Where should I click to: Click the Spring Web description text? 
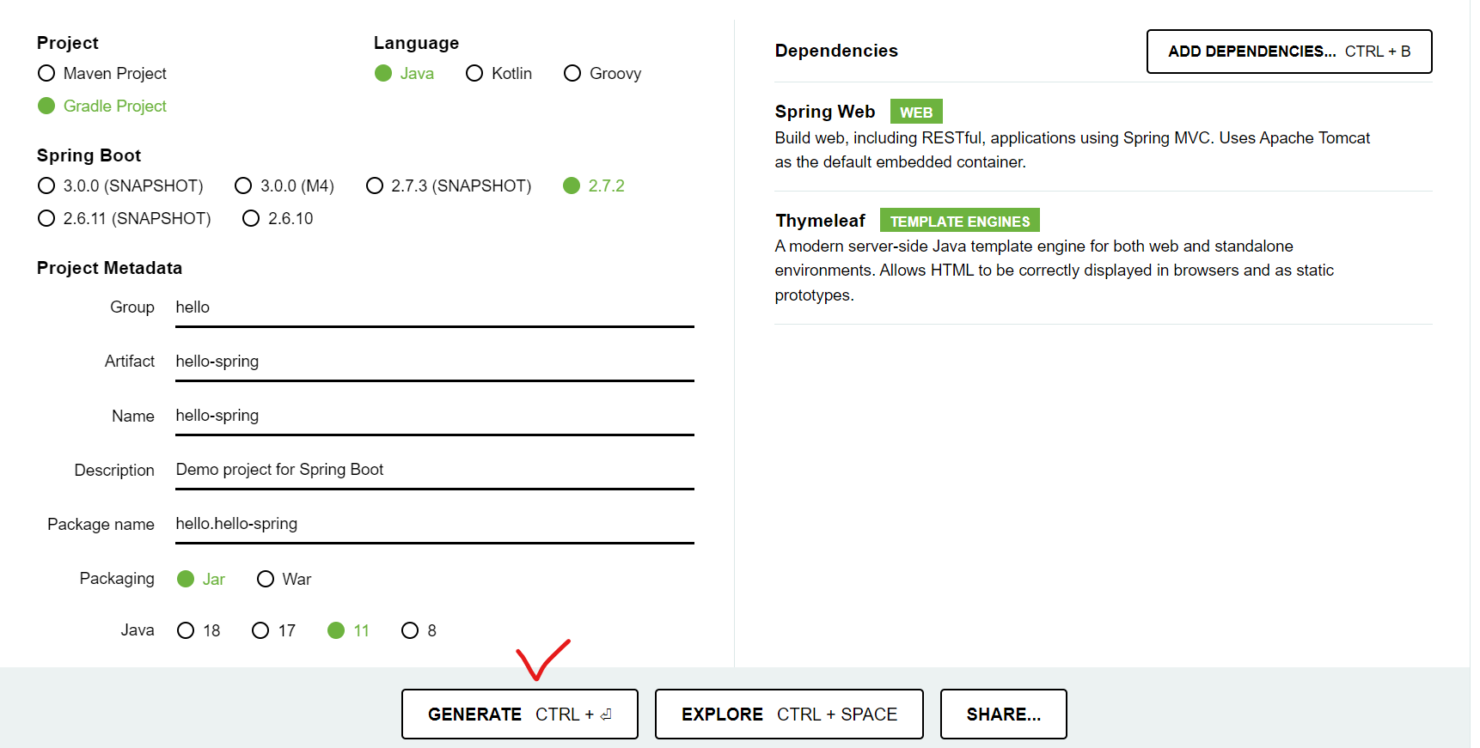click(x=1073, y=149)
